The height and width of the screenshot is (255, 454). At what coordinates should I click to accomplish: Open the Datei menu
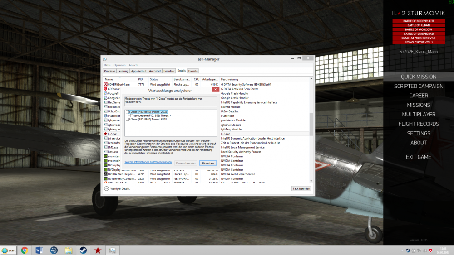click(x=107, y=65)
